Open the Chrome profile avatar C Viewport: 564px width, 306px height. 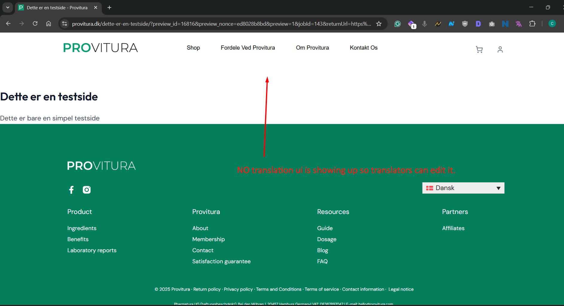click(x=552, y=24)
